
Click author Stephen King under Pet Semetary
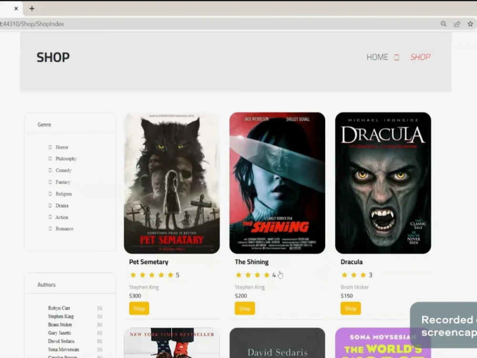pos(144,287)
